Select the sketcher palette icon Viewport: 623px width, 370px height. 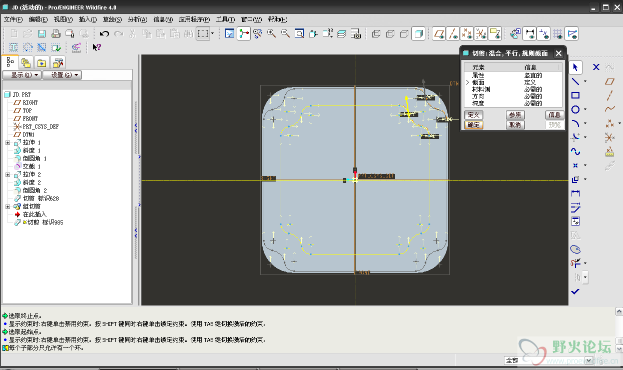point(575,249)
